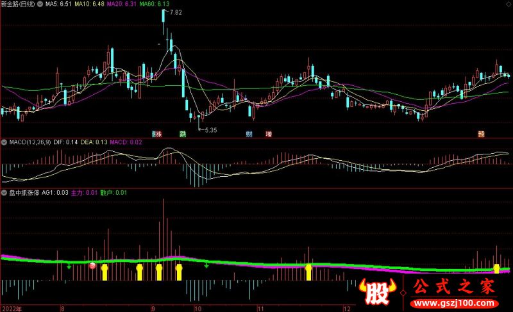Image resolution: width=513 pixels, height=312 pixels.
Task: Open the dropdown arrow beside 盘中抓涨停
Action: pyautogui.click(x=4, y=192)
